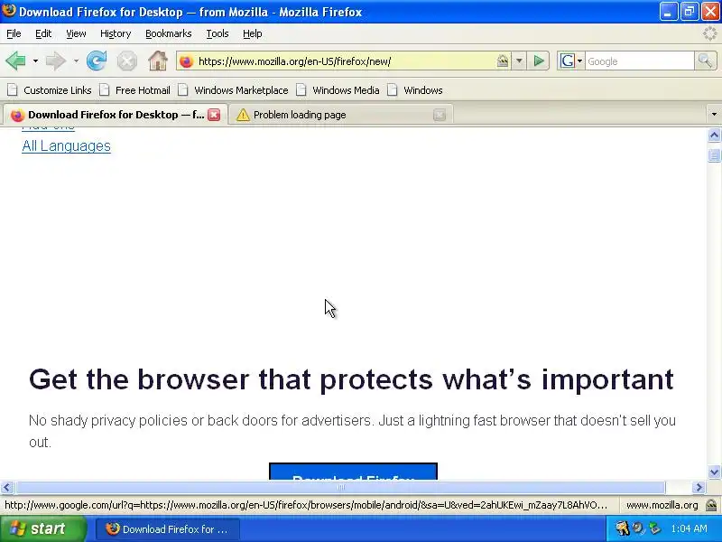Image resolution: width=722 pixels, height=542 pixels.
Task: Click the Firefox logo in the title bar
Action: click(9, 11)
